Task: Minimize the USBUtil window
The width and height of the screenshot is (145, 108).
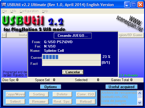Action: [127, 5]
